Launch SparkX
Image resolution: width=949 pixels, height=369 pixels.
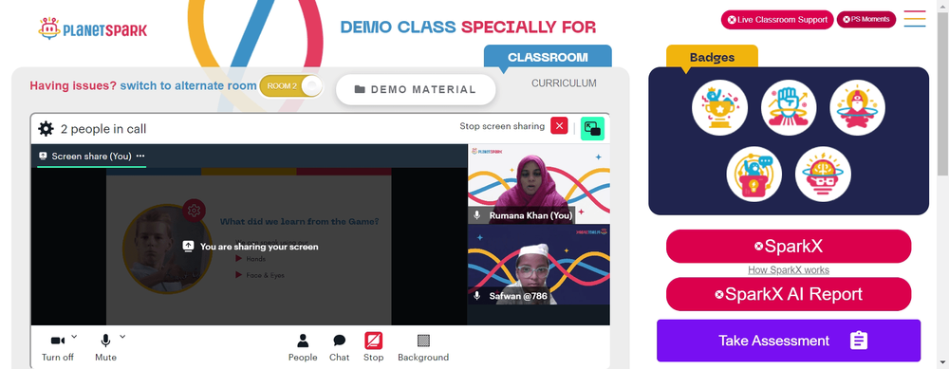(x=789, y=247)
